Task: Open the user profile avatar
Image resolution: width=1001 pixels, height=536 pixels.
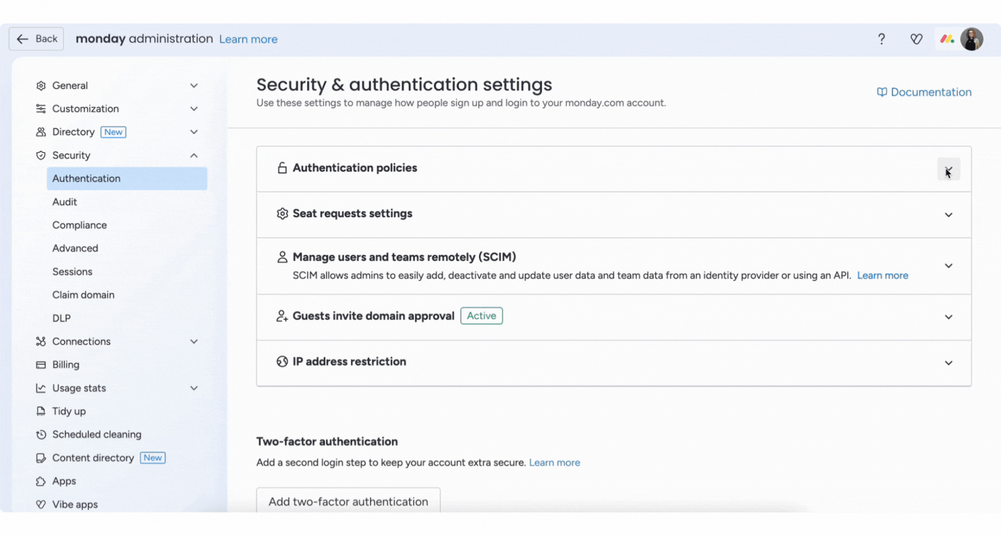Action: (x=972, y=39)
